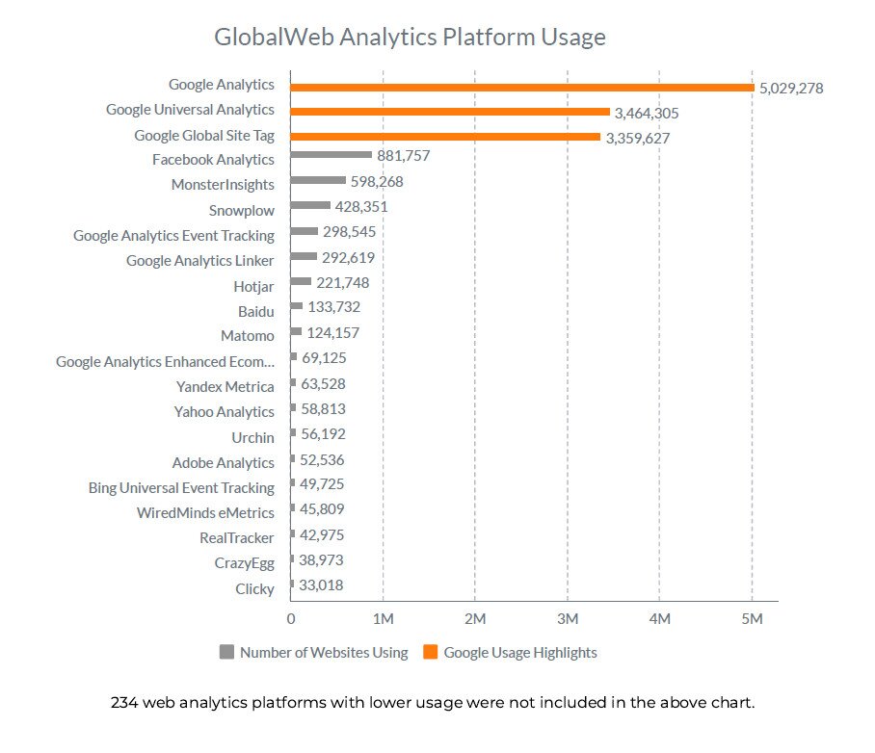Click the gray Number of Websites Using legend swatch
The height and width of the screenshot is (753, 875).
point(226,652)
